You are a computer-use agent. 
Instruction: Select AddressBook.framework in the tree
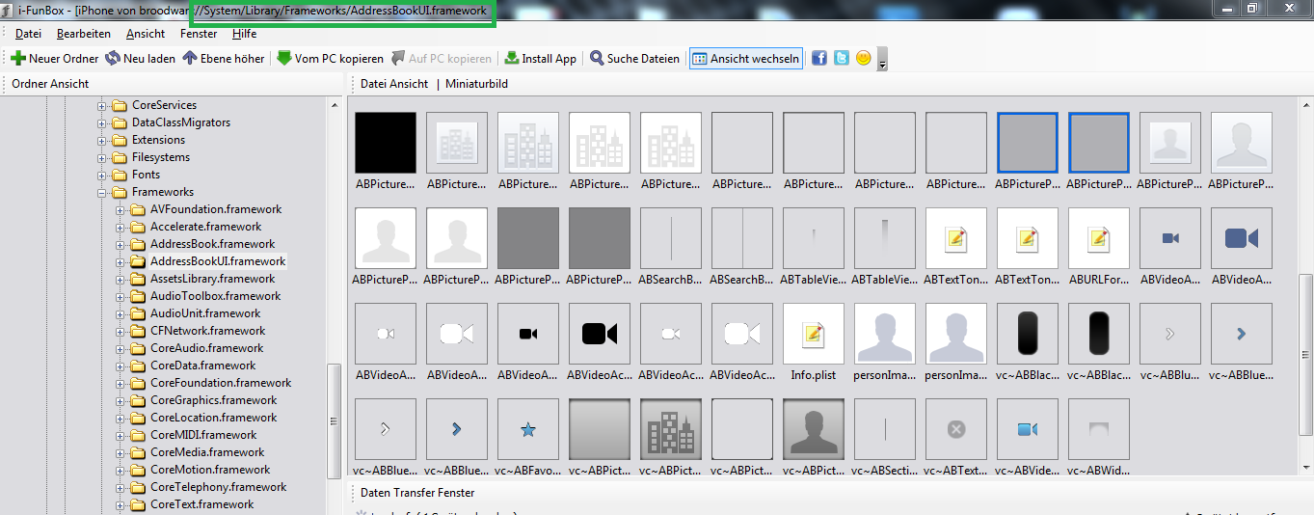[x=212, y=244]
